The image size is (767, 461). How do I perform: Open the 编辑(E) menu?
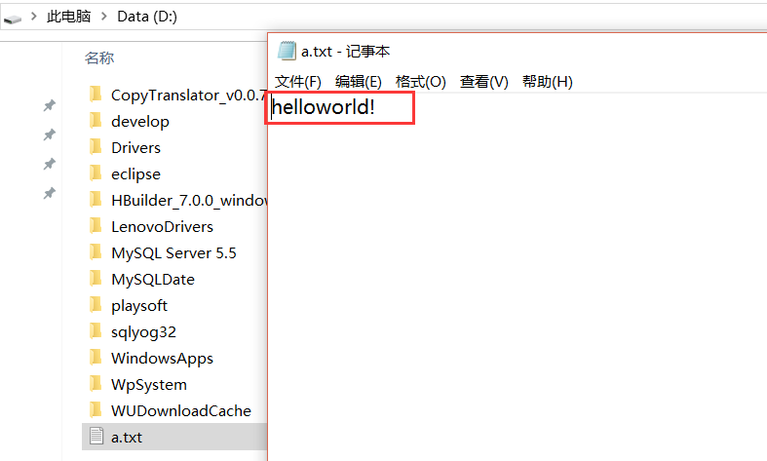coord(358,82)
